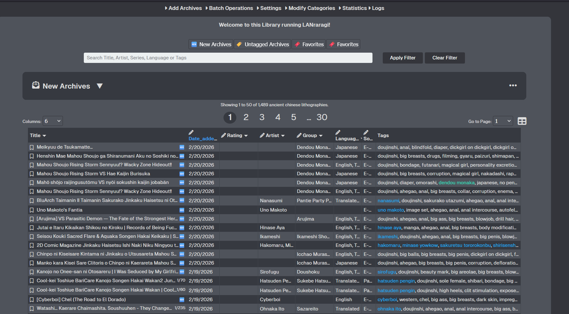The height and width of the screenshot is (314, 569).
Task: Click the new badge on BluArch Taimanin row
Action: coord(182,200)
